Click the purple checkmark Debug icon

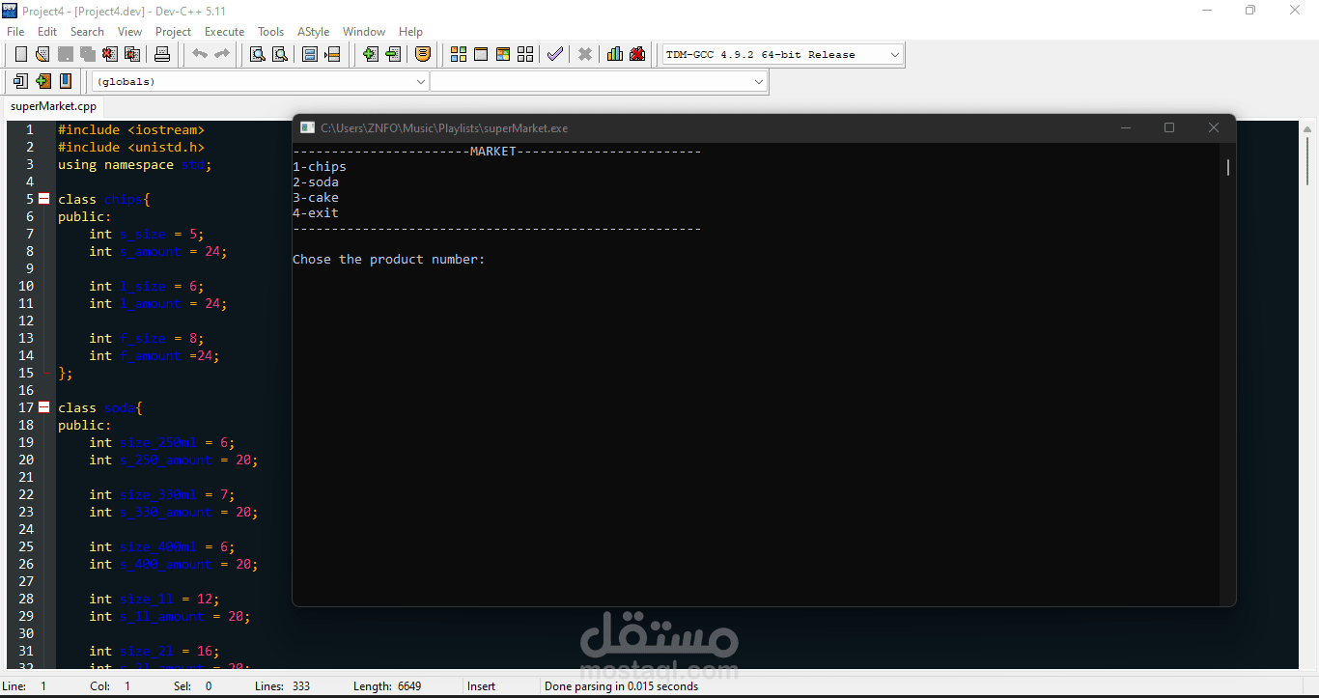(554, 54)
